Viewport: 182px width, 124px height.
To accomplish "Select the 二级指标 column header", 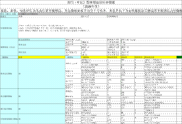I will (73, 57).
